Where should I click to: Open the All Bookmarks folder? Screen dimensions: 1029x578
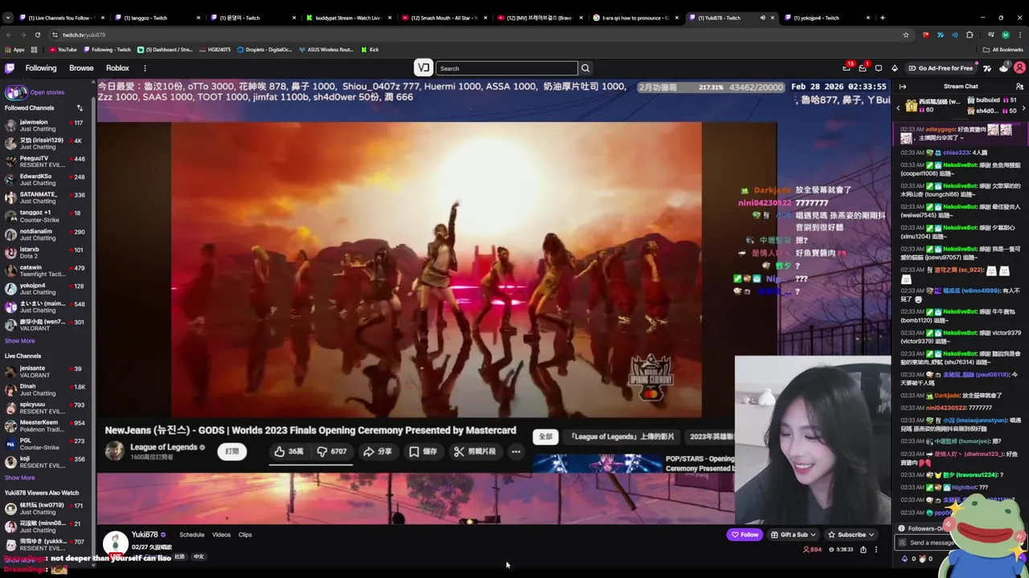(1003, 50)
